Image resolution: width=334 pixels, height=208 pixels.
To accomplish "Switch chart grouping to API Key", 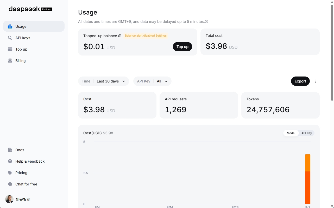I will tap(306, 133).
